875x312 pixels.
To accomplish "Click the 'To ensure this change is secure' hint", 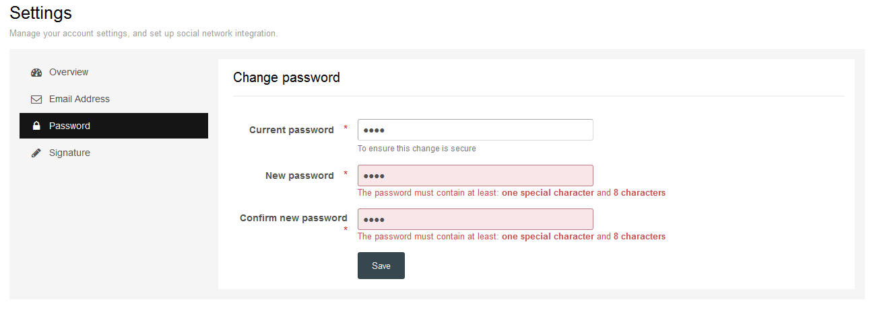I will pos(416,149).
